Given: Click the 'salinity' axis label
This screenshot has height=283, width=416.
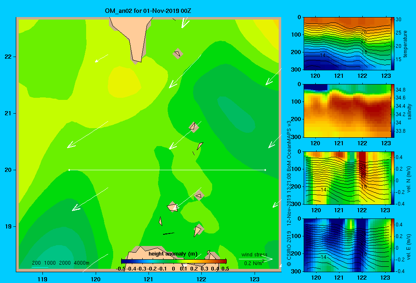Looking at the screenshot, I should pyautogui.click(x=409, y=111).
